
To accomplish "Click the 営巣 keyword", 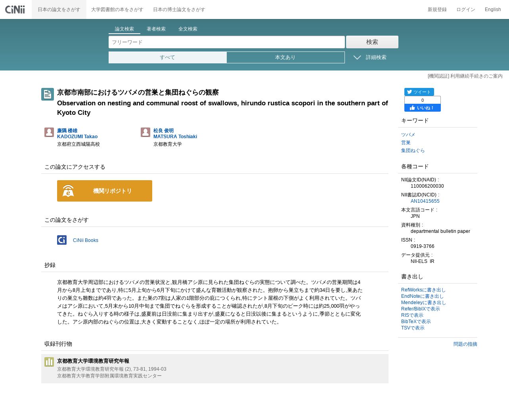I will tap(406, 143).
